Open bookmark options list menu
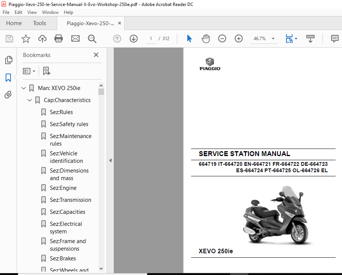The height and width of the screenshot is (275, 342). pyautogui.click(x=29, y=71)
